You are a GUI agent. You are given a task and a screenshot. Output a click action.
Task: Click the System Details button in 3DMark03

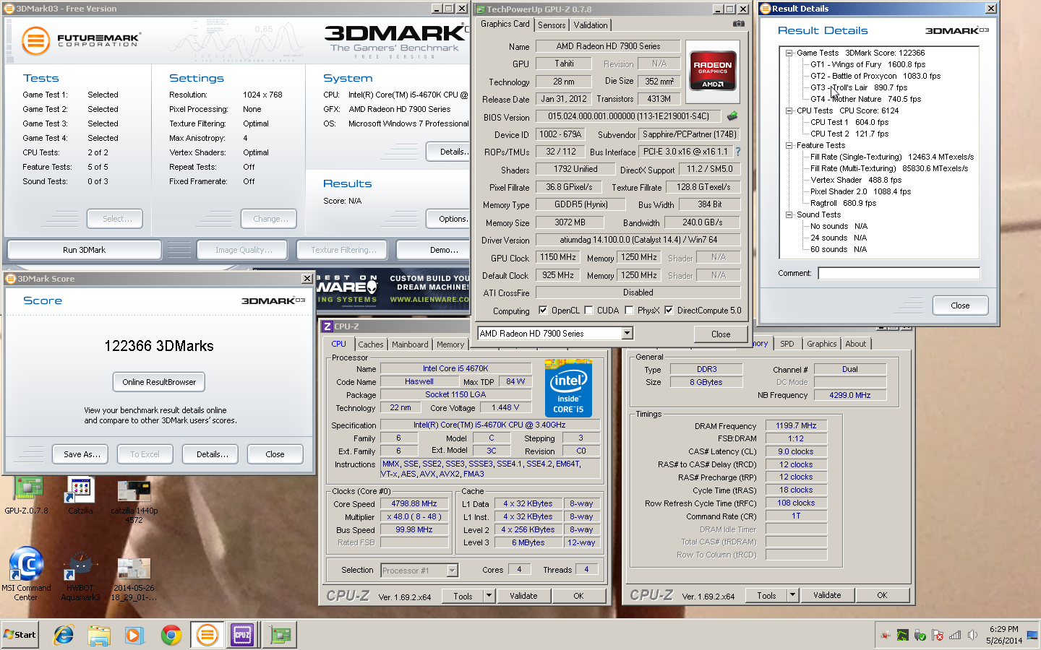click(x=448, y=152)
